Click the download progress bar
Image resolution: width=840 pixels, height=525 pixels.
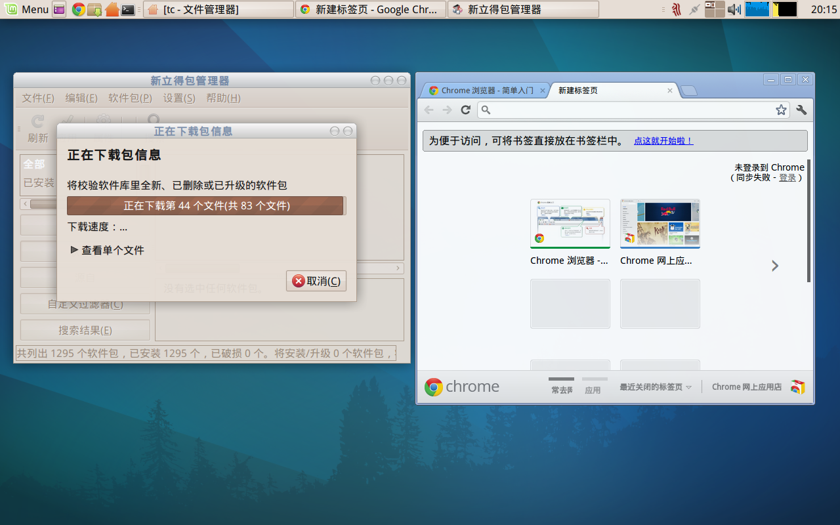(207, 205)
